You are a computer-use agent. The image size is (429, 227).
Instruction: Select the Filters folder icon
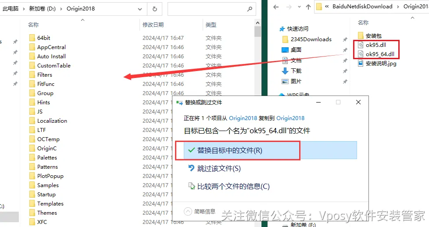pos(32,74)
